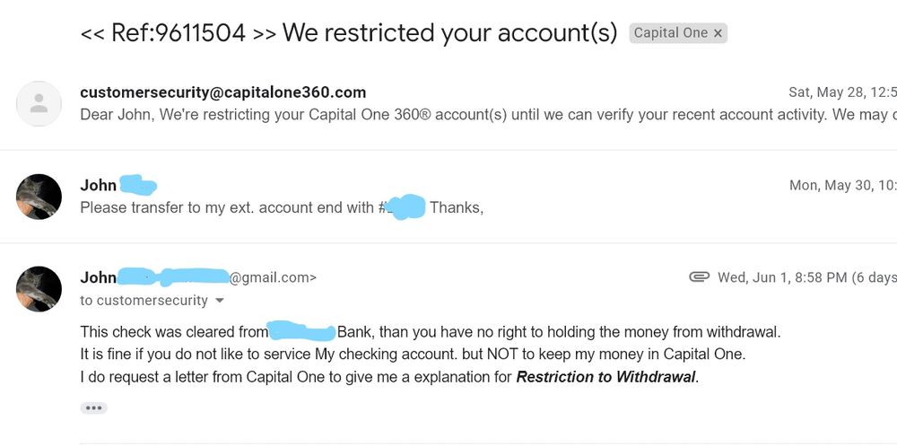Click the Wed, Jun 1, 8:58 PM timestamp

point(782,277)
